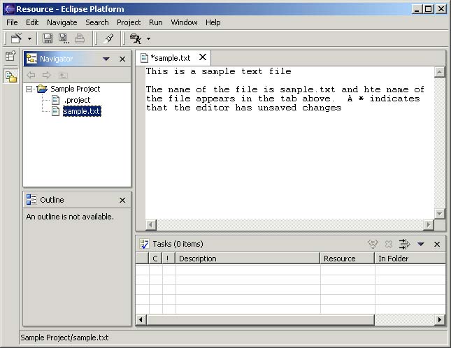Open the Help menu
Screen dimensions: 451x348
213,22
